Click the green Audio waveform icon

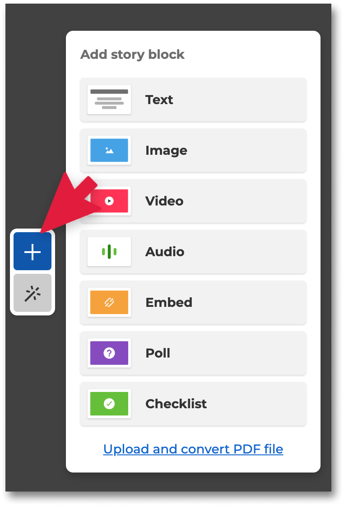point(109,251)
